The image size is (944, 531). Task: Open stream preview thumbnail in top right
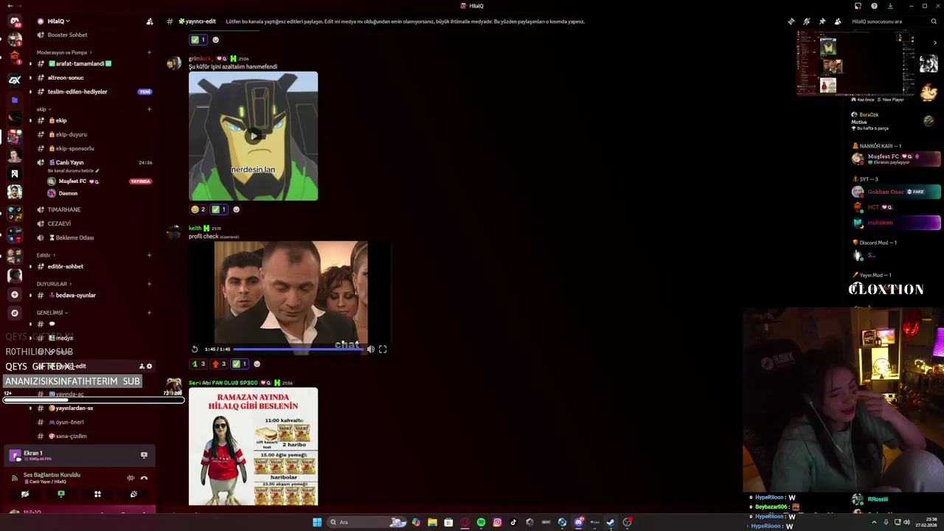(855, 63)
